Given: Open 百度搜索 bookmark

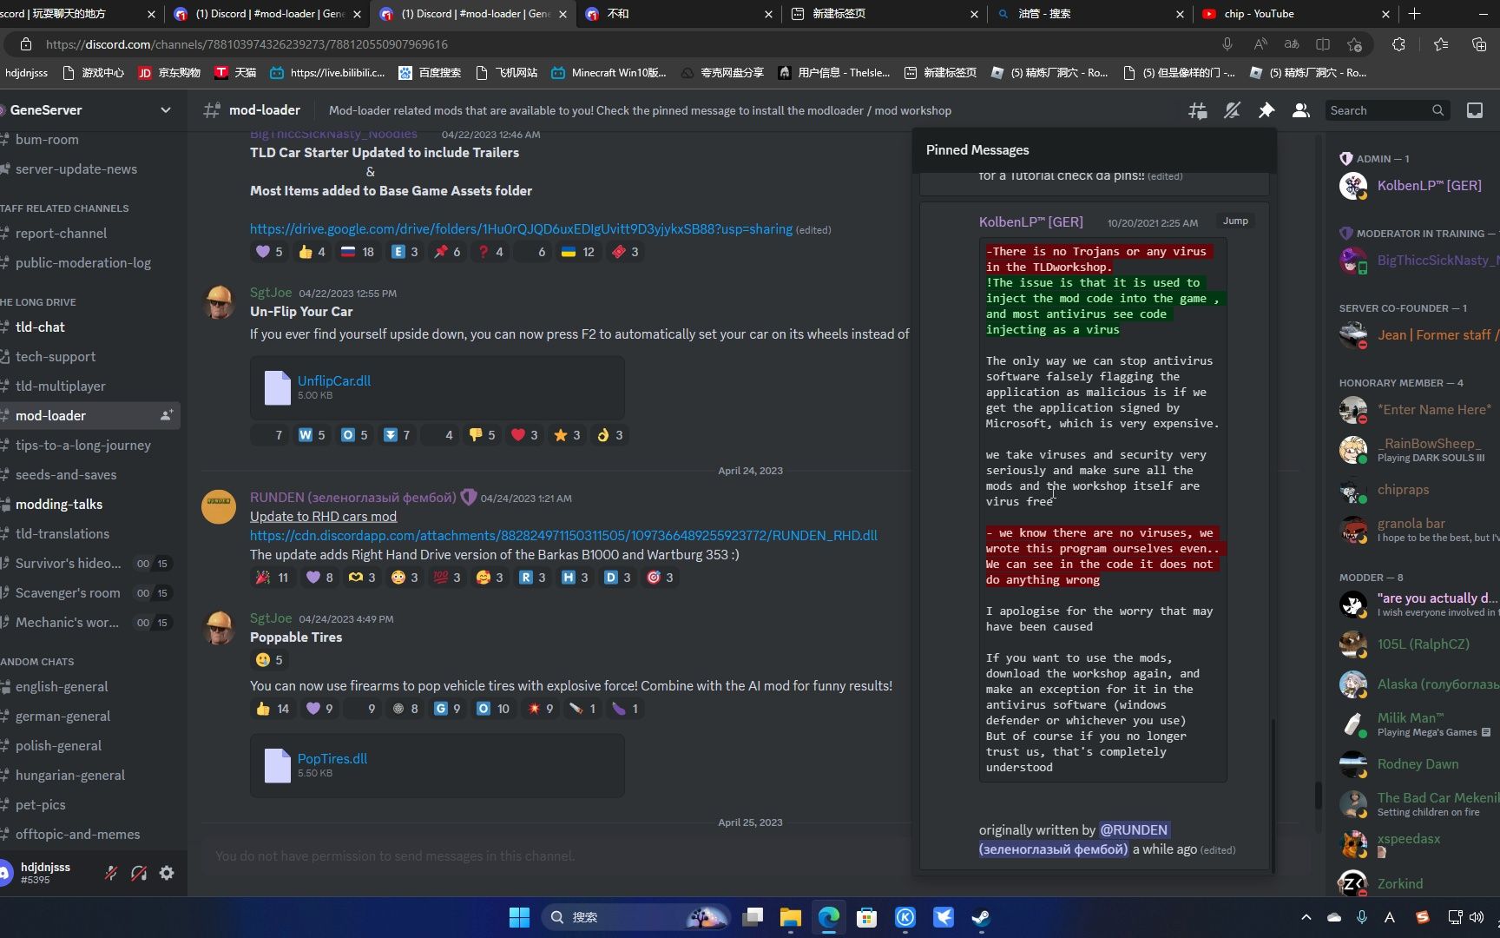Looking at the screenshot, I should click(430, 73).
